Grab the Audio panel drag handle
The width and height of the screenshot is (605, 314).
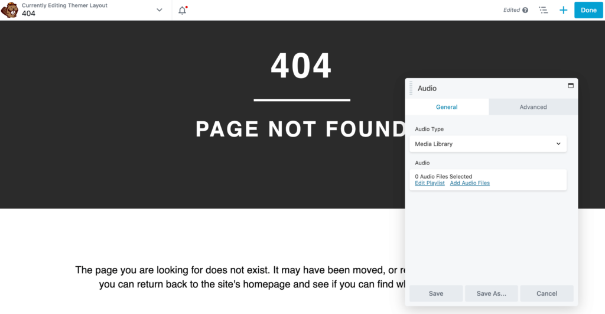(x=411, y=88)
